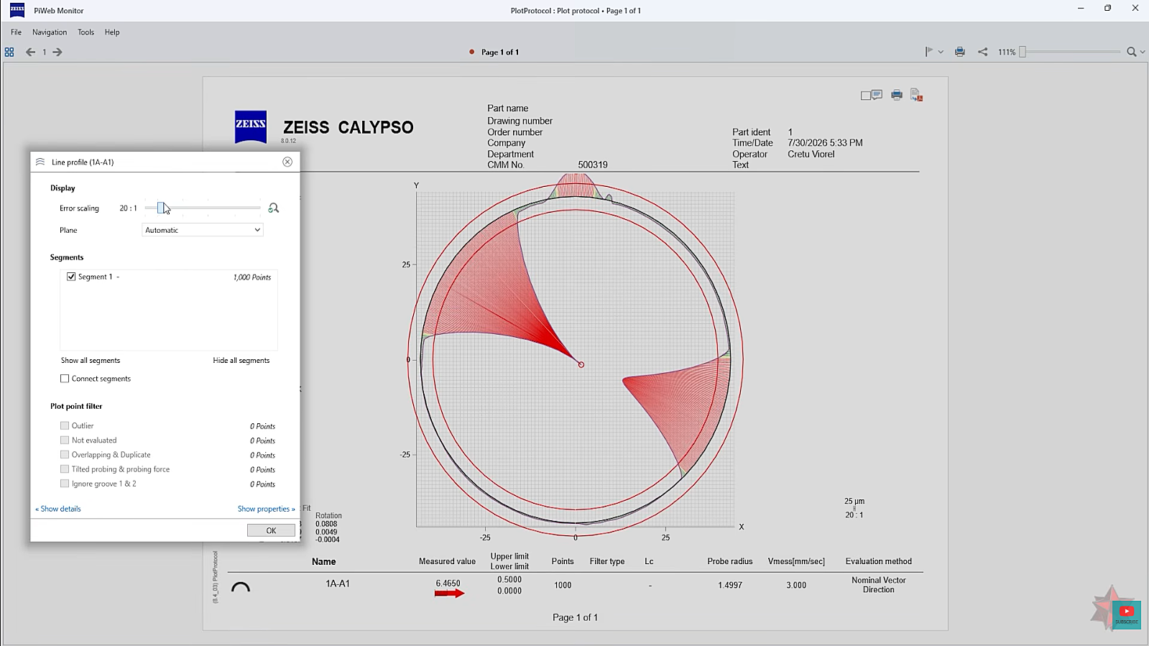Image resolution: width=1149 pixels, height=646 pixels.
Task: Click the Error scaling slider handle
Action: click(x=162, y=208)
